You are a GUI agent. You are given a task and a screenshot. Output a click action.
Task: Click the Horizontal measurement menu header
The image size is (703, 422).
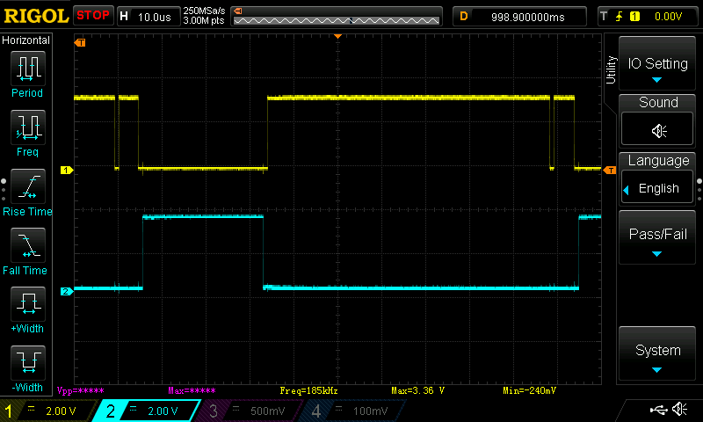coord(25,40)
